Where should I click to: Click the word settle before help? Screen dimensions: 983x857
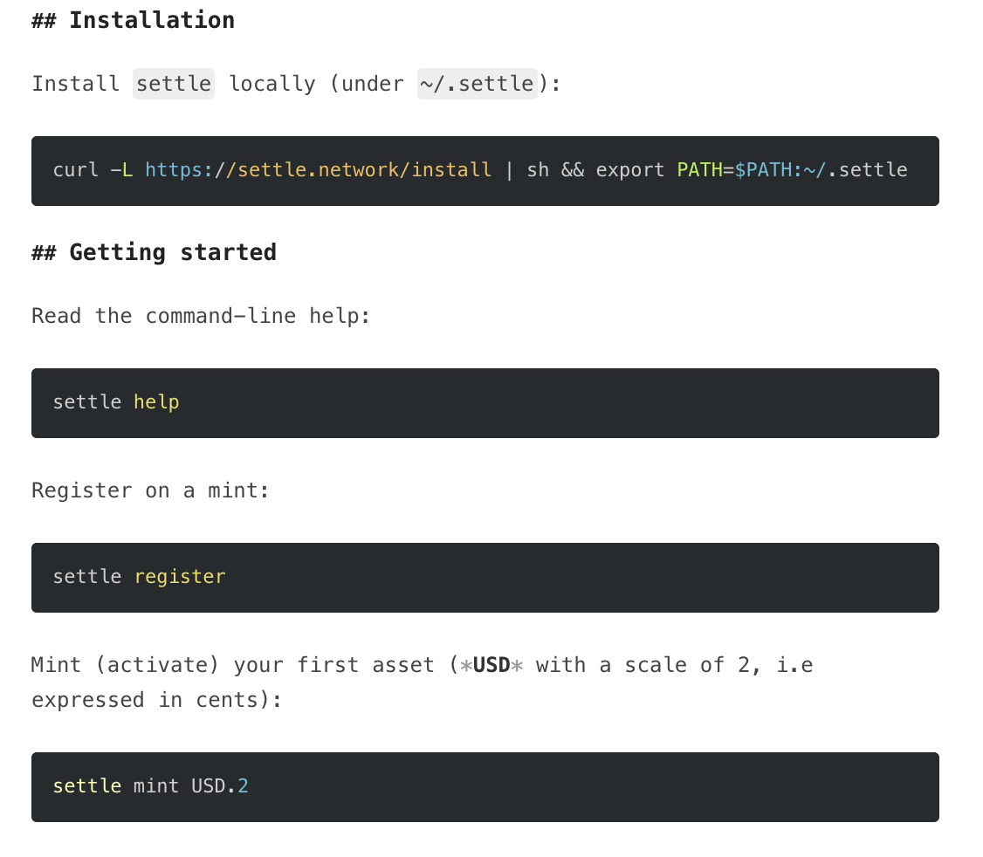coord(86,402)
